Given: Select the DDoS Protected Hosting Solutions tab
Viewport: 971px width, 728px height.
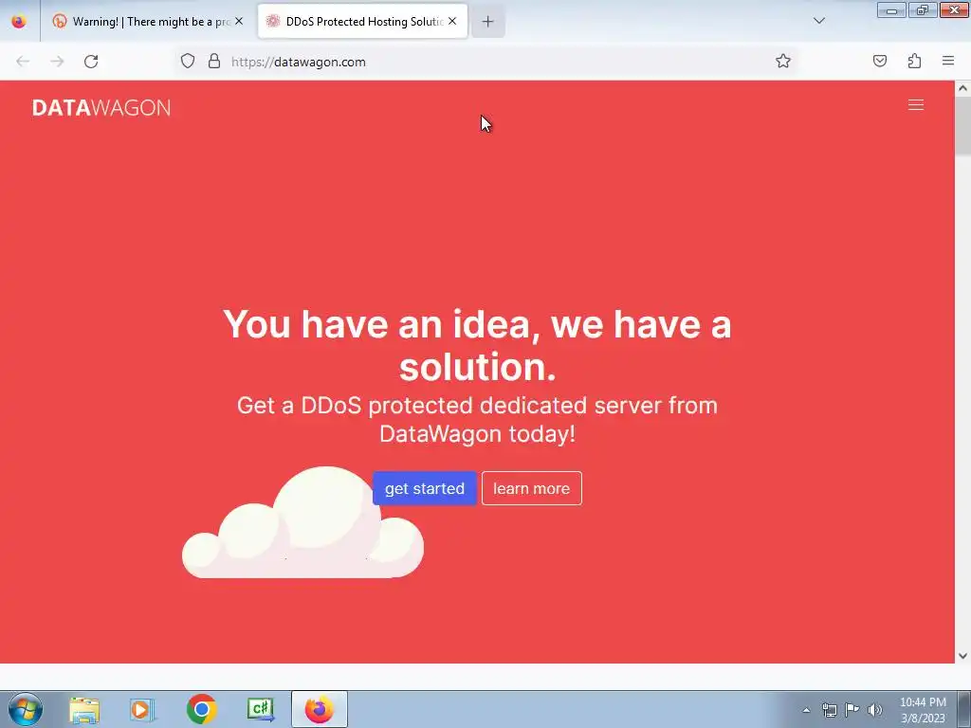Looking at the screenshot, I should [362, 22].
